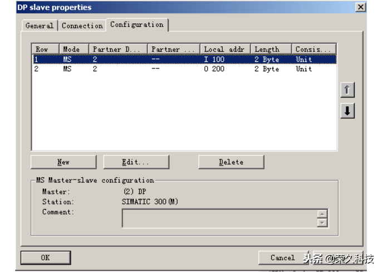The width and height of the screenshot is (382, 272).
Task: Switch to the General tab
Action: point(40,26)
